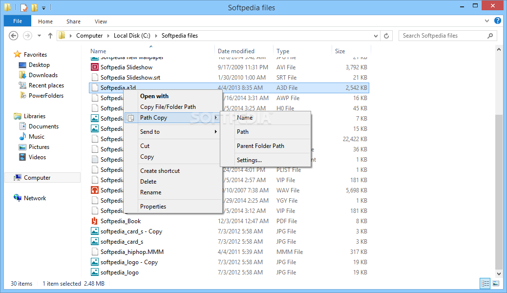Click the Properties quick access icon
Image resolution: width=507 pixels, height=293 pixels.
click(24, 7)
